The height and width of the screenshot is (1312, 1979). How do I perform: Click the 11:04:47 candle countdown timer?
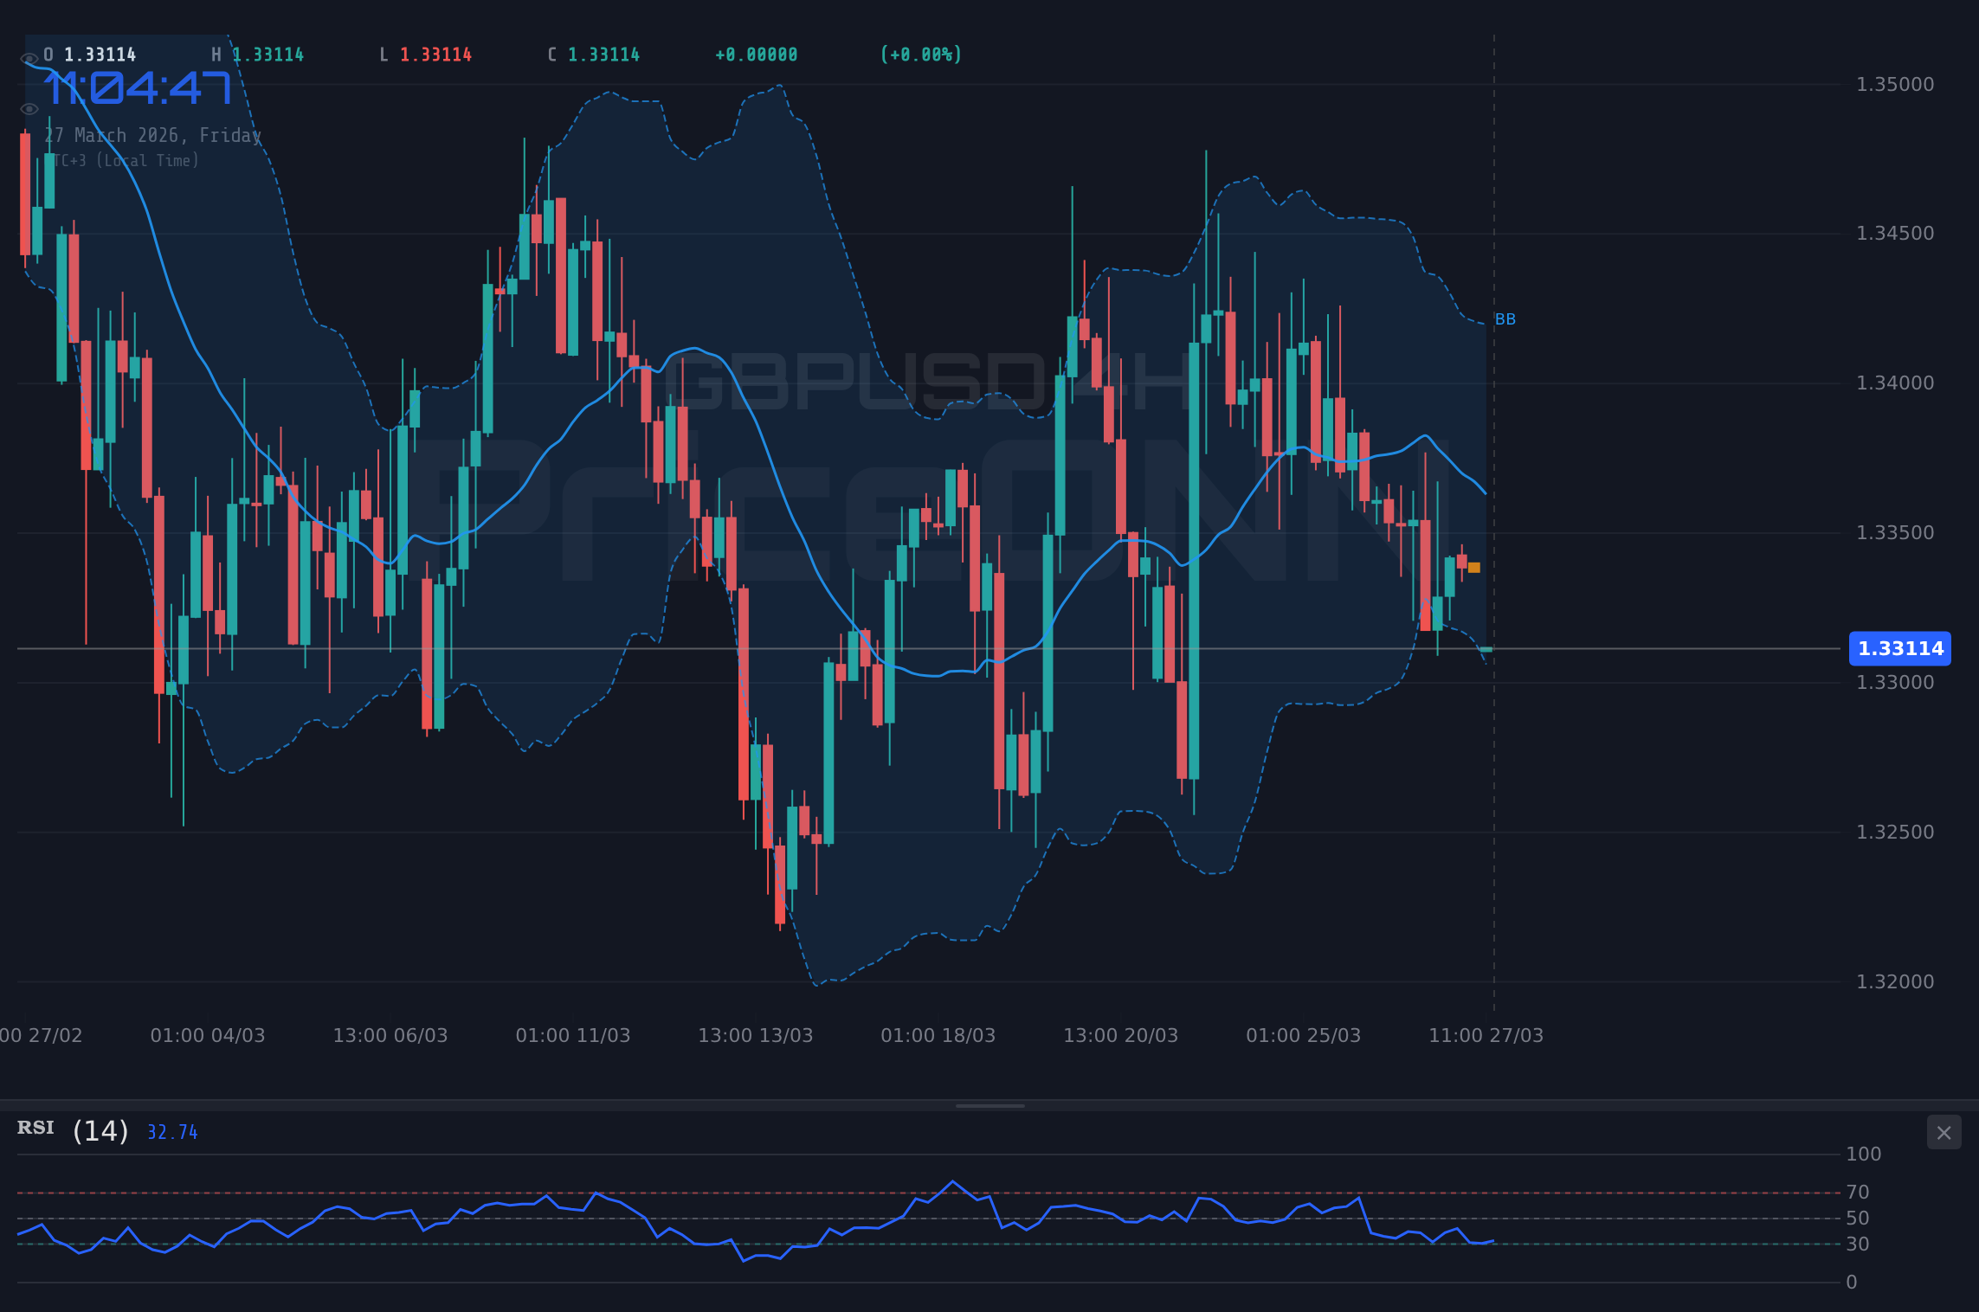pos(139,88)
